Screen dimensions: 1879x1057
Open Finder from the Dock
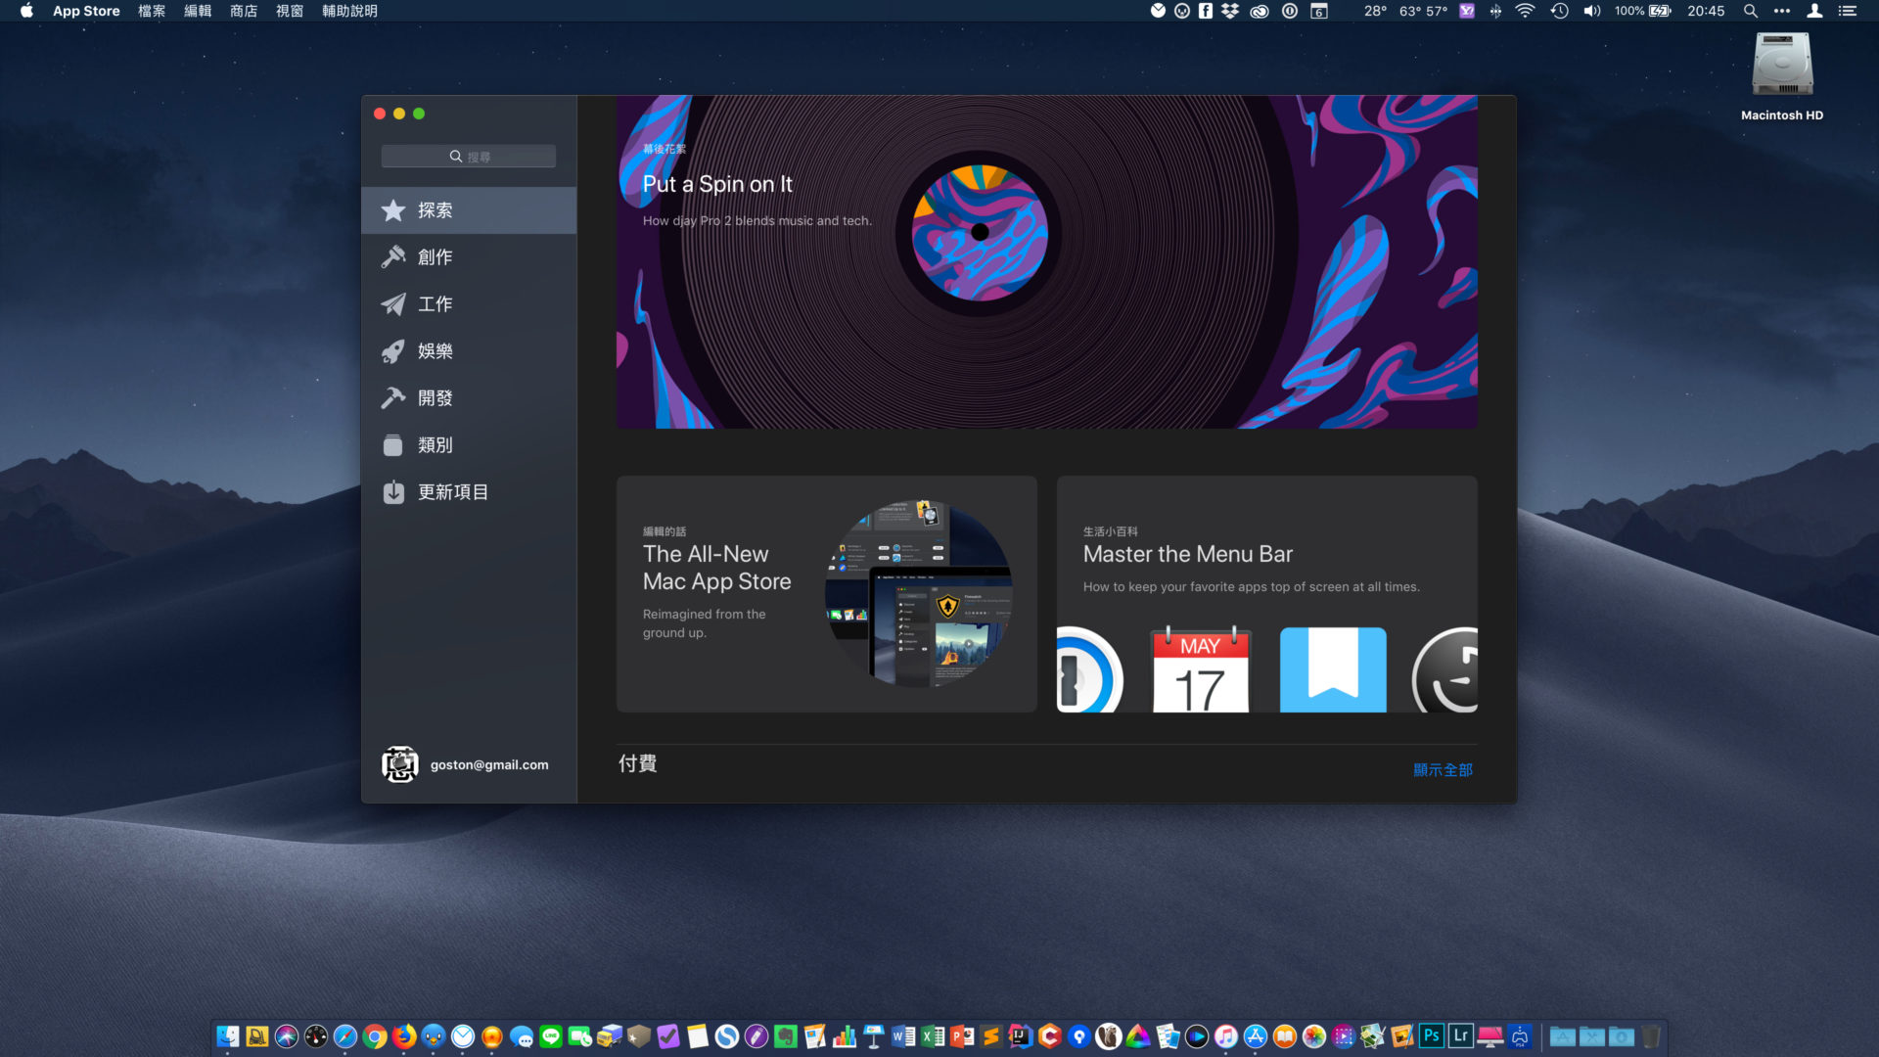[x=228, y=1036]
